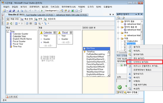
Task: Open the New Project dropdown arrow
Action: pos(7,11)
